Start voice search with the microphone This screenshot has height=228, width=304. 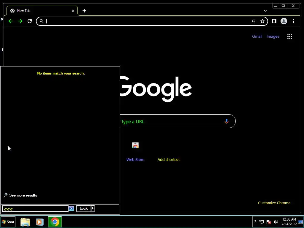point(227,121)
